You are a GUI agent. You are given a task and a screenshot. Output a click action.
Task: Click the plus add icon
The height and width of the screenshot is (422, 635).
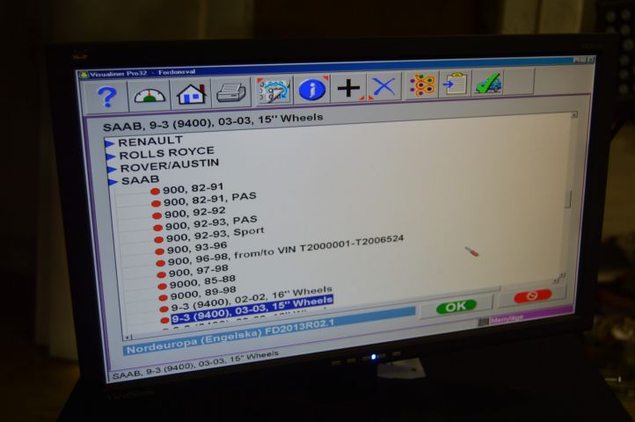348,88
